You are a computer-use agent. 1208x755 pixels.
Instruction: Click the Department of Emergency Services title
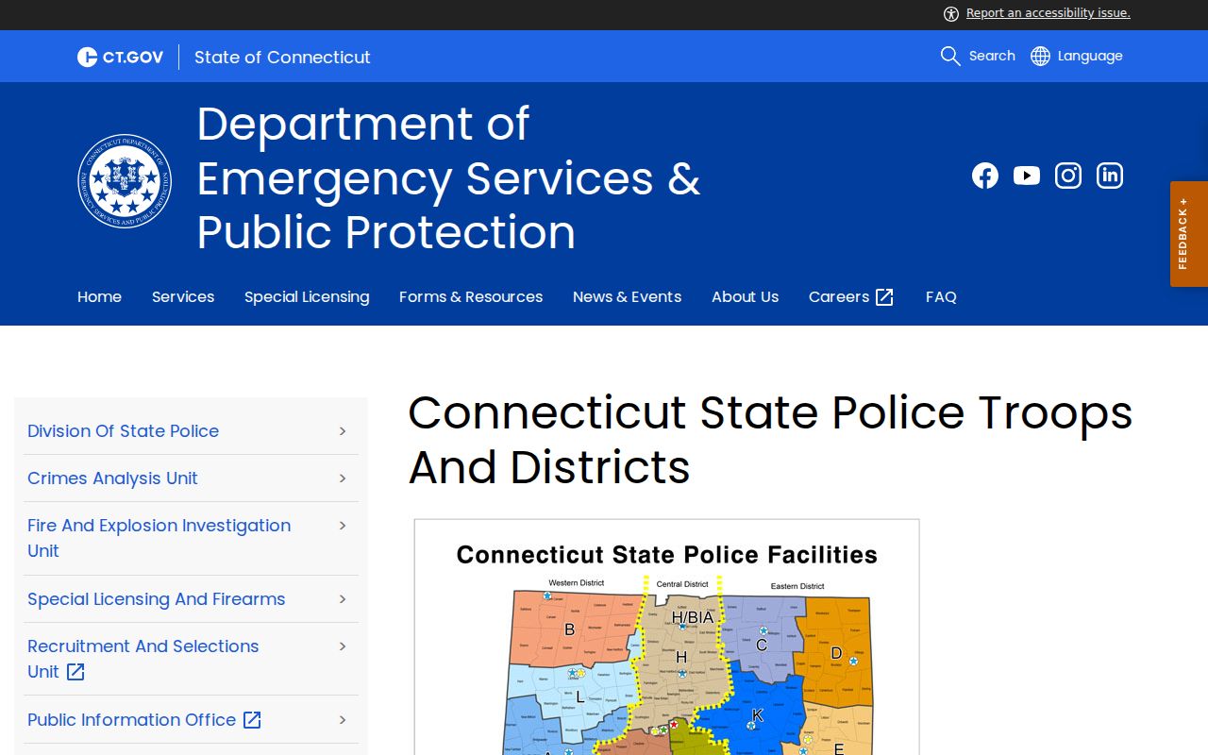(x=448, y=177)
